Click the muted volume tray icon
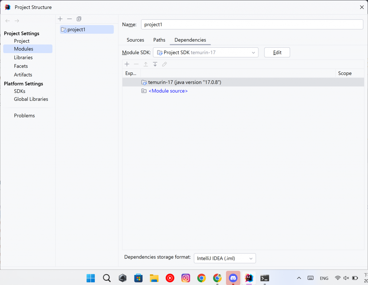 point(346,278)
